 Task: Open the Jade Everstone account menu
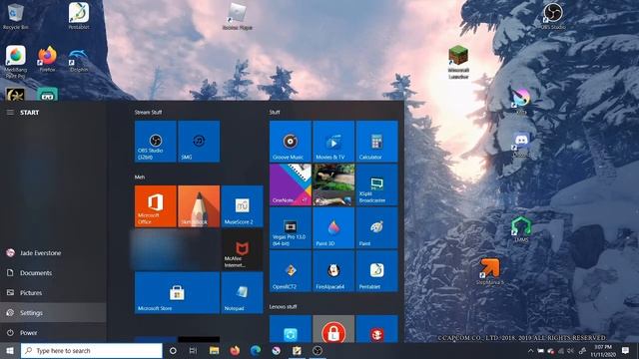tap(53, 252)
